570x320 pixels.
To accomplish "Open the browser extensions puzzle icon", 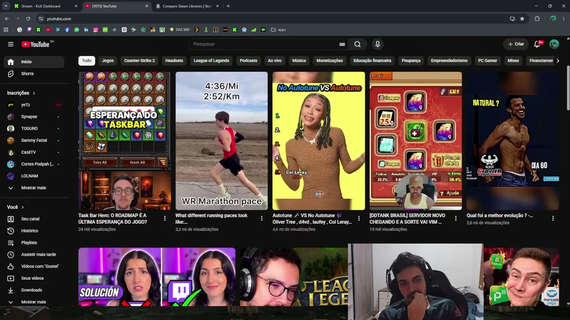I will [537, 19].
